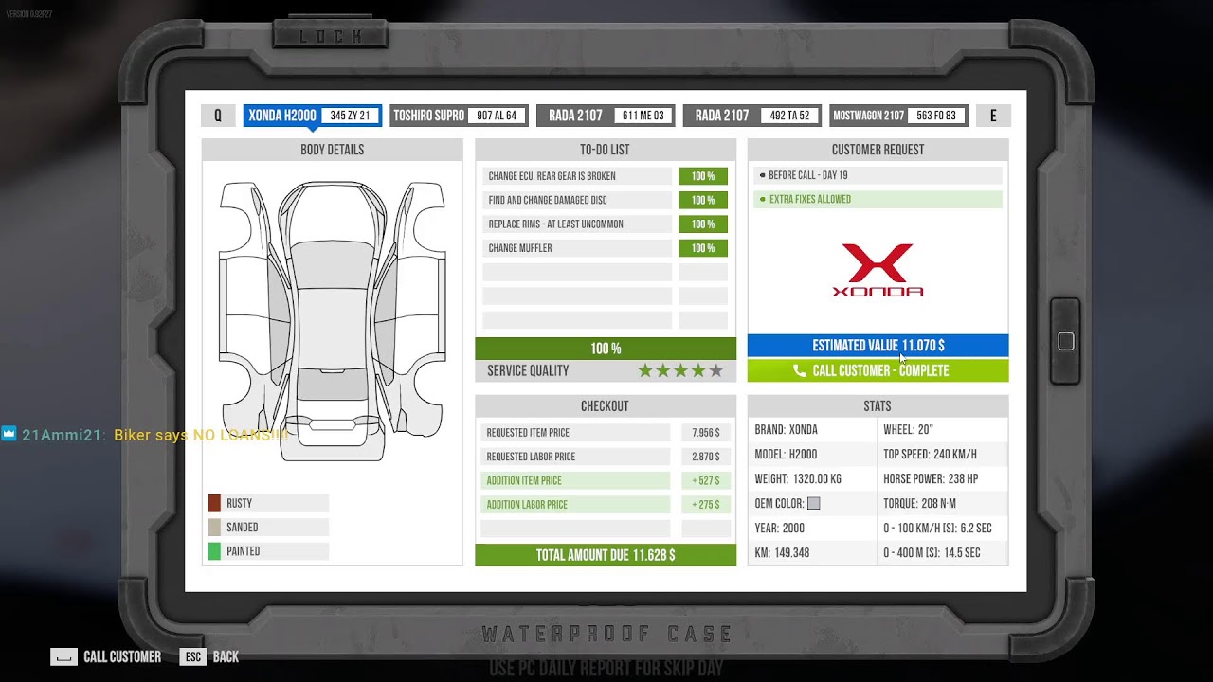Viewport: 1213px width, 682px height.
Task: Click the tablet home button on the case
Action: (1065, 342)
